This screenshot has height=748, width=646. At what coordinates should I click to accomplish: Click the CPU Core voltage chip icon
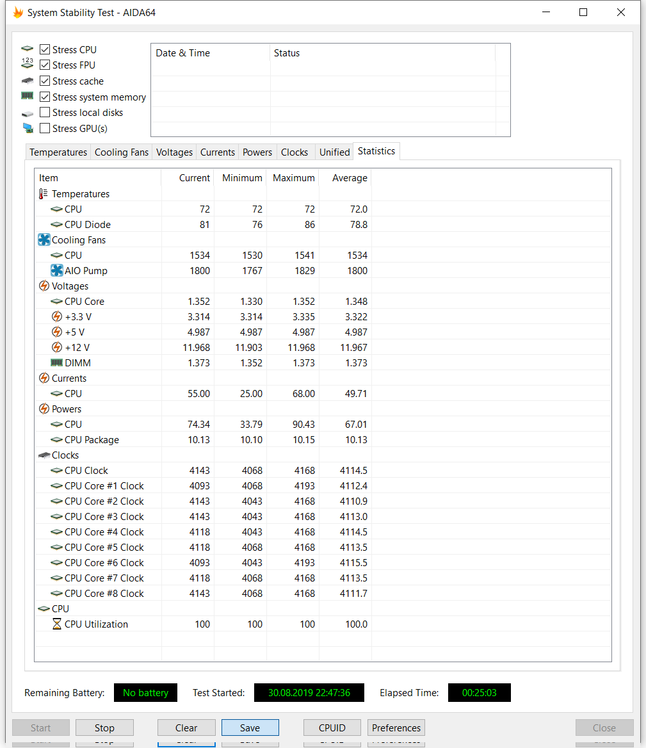click(57, 302)
